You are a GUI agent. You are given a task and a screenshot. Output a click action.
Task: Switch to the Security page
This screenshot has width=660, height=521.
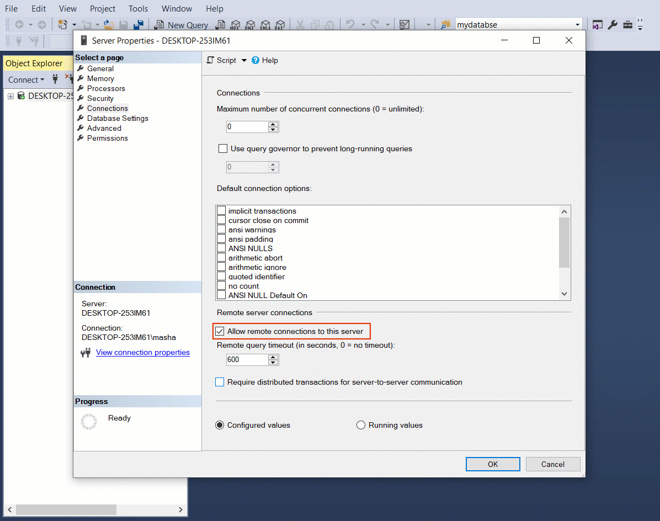[100, 98]
